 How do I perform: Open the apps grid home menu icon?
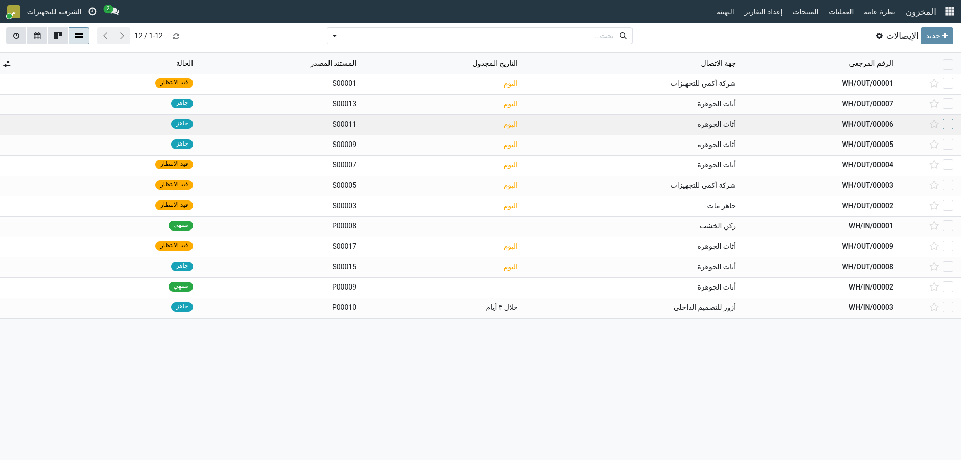[949, 11]
